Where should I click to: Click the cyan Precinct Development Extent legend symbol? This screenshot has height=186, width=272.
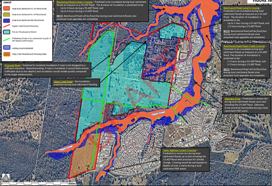pyautogui.click(x=7, y=32)
